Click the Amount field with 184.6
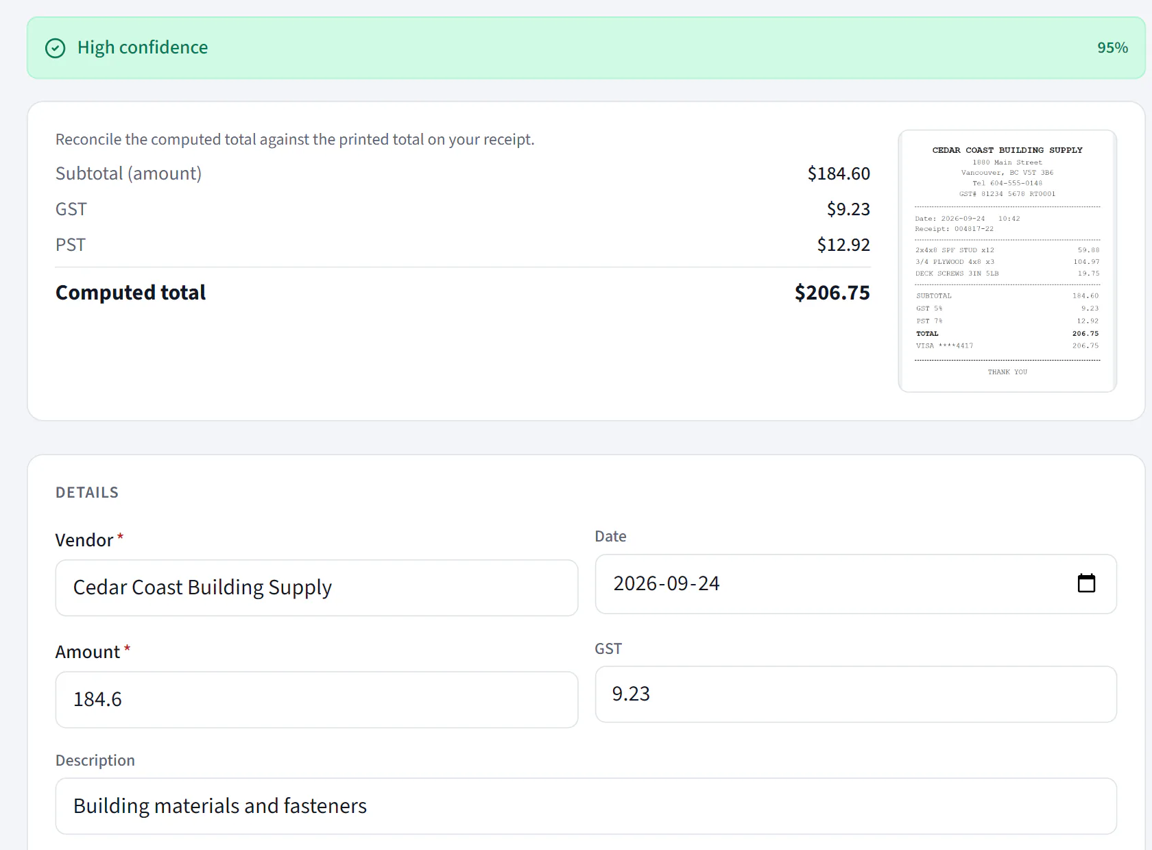Image resolution: width=1152 pixels, height=850 pixels. click(x=317, y=699)
